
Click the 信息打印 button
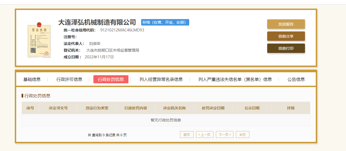tap(286, 48)
